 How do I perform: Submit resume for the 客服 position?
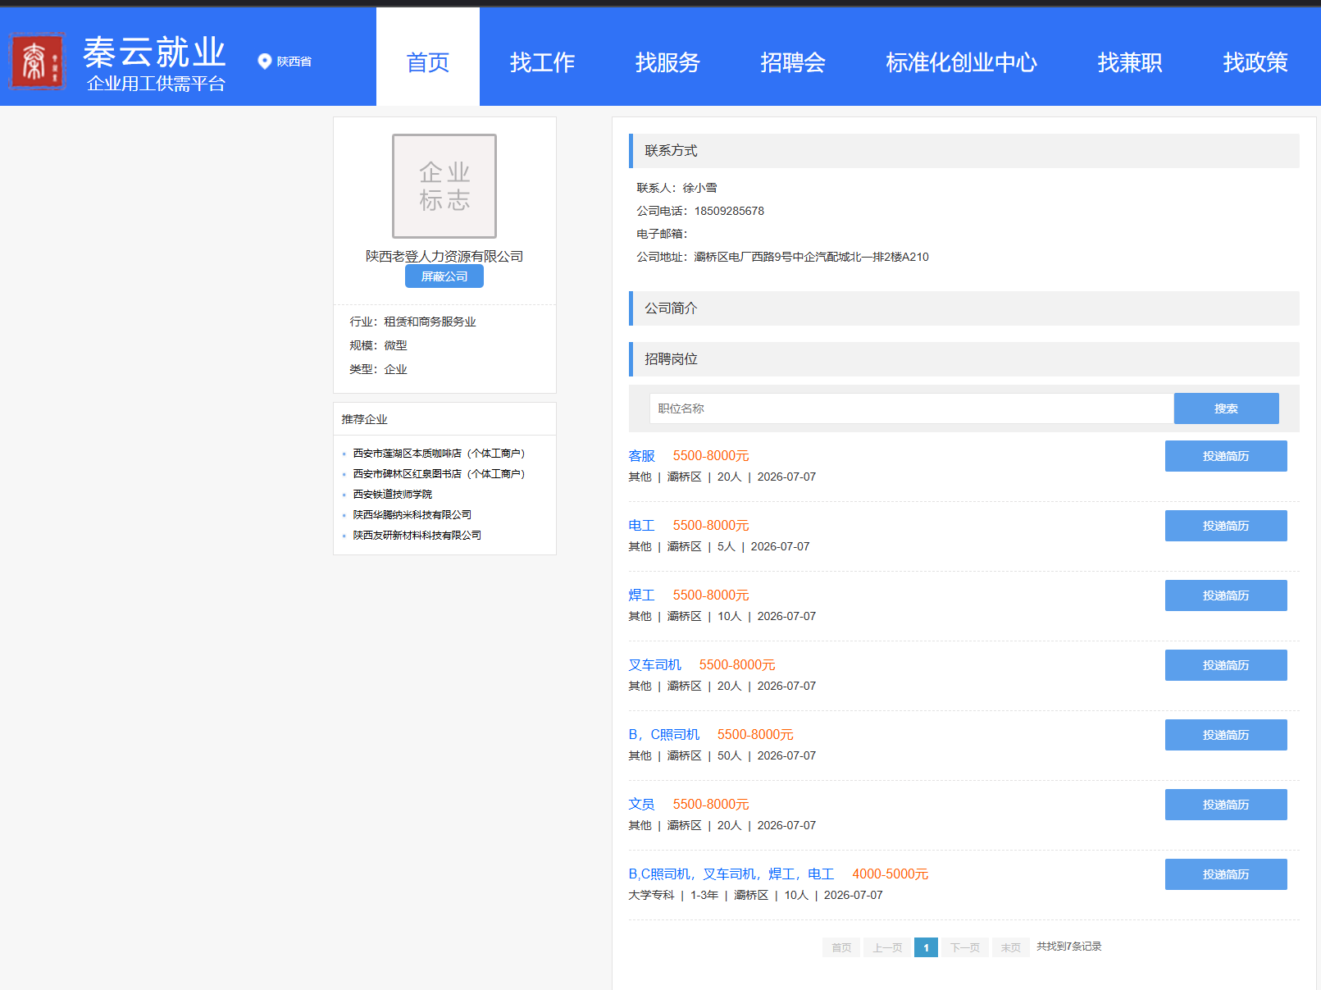[x=1226, y=456]
